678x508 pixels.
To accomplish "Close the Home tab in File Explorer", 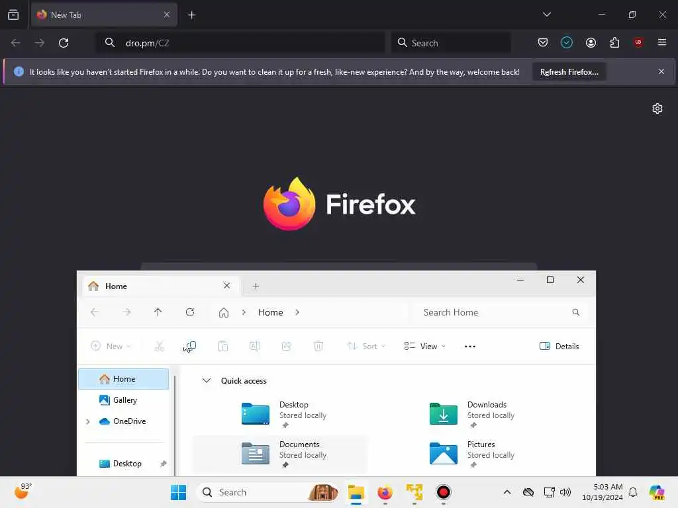I will point(226,286).
